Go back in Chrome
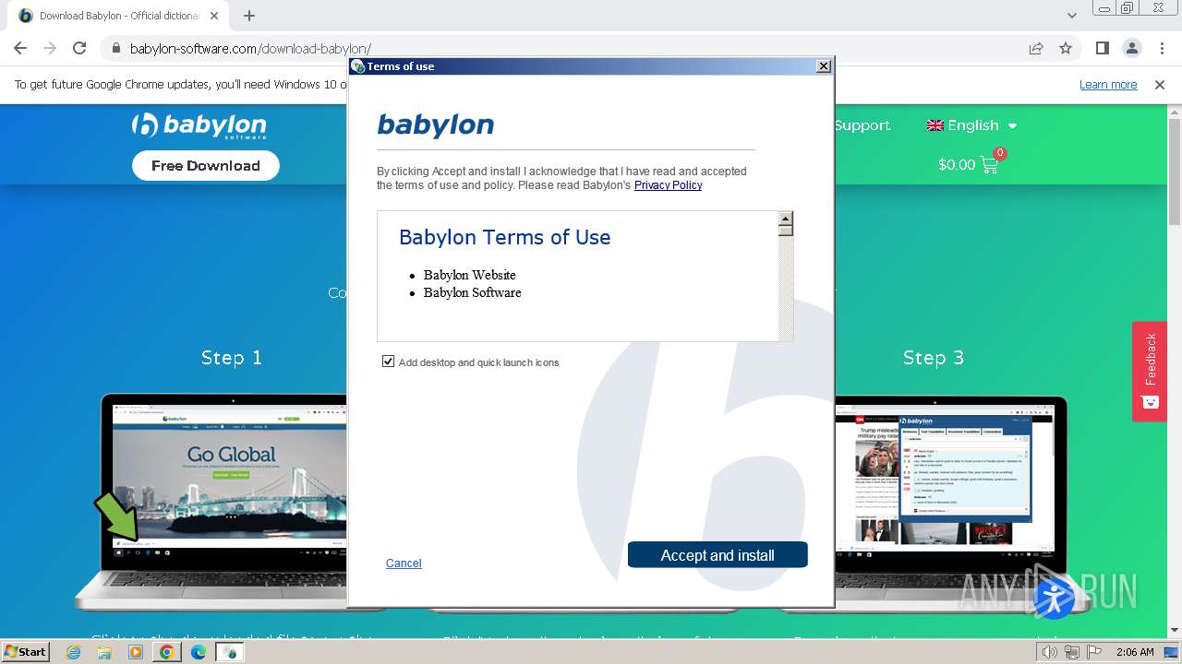 point(20,48)
